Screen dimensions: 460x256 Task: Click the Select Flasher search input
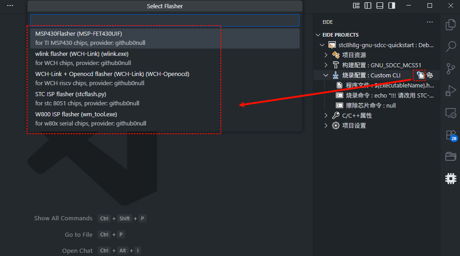pyautogui.click(x=165, y=20)
